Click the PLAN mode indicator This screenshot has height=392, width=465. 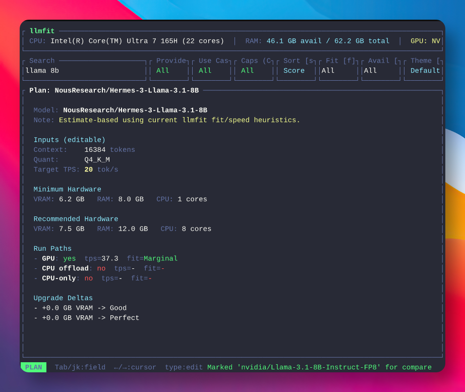click(x=33, y=367)
